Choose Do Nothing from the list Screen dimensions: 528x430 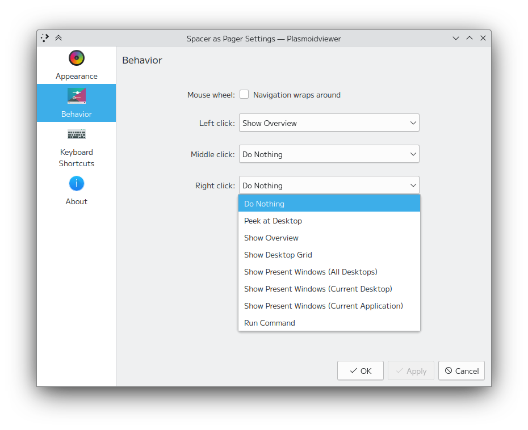pyautogui.click(x=329, y=204)
